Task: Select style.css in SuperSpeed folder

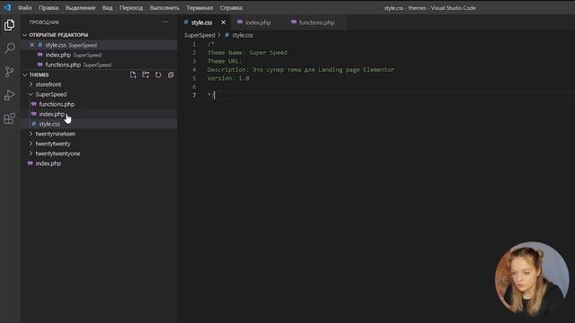Action: (49, 124)
